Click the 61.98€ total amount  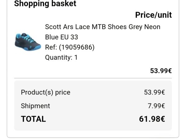coord(152,119)
